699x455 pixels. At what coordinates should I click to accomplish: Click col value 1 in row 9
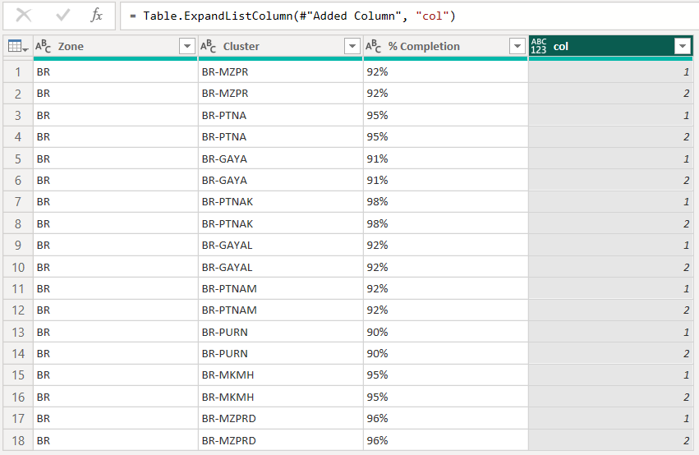tap(611, 245)
